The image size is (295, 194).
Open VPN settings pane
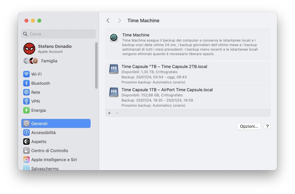point(56,101)
